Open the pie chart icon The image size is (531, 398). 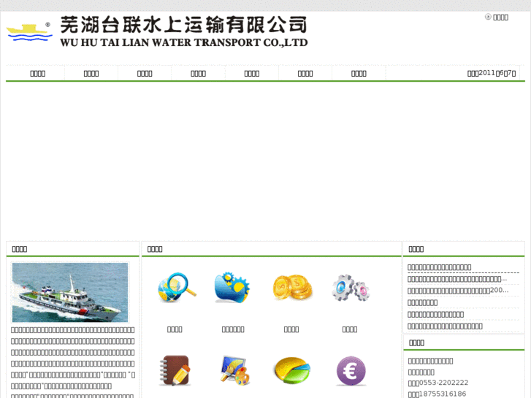coord(291,370)
